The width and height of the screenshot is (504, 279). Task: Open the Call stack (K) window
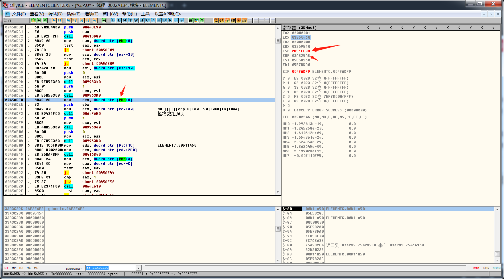[x=159, y=20]
